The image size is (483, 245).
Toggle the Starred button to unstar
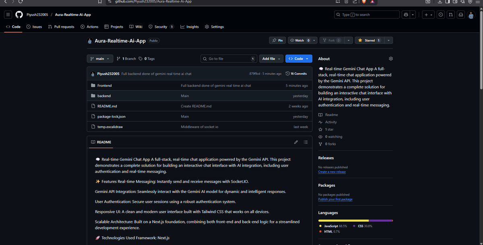(x=369, y=40)
